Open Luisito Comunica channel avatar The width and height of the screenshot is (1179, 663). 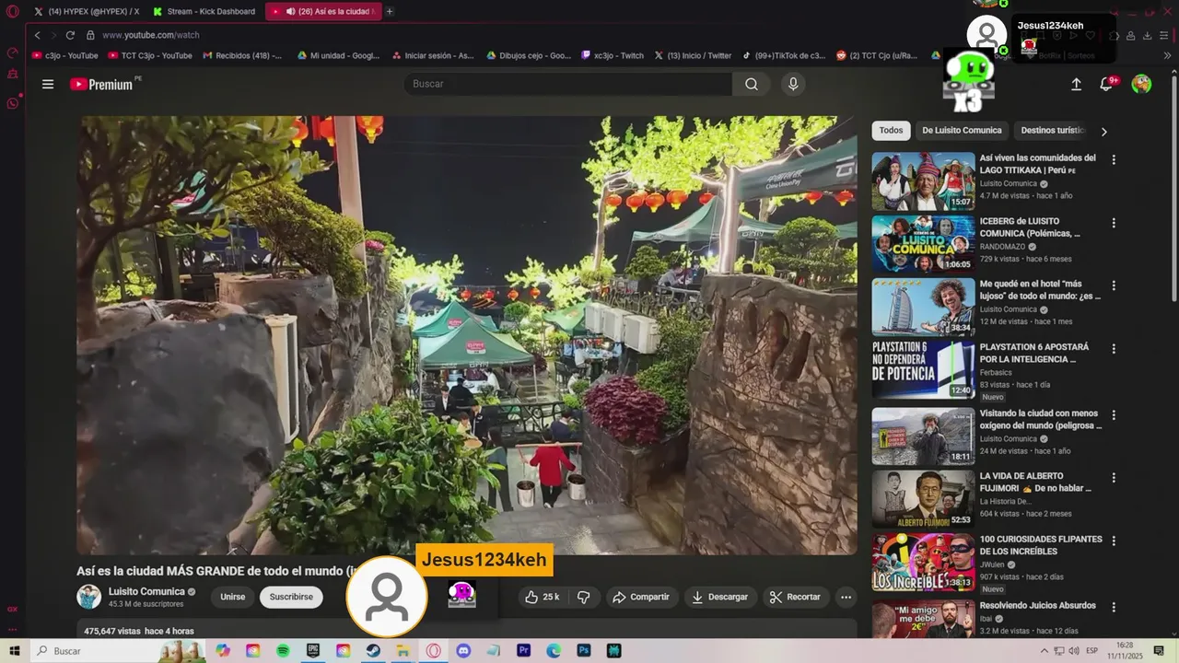coord(88,597)
